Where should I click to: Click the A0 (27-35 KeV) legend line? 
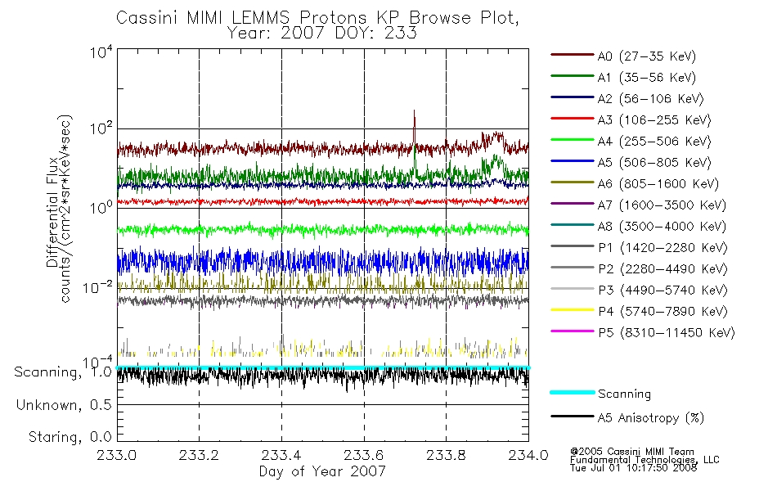pyautogui.click(x=573, y=55)
